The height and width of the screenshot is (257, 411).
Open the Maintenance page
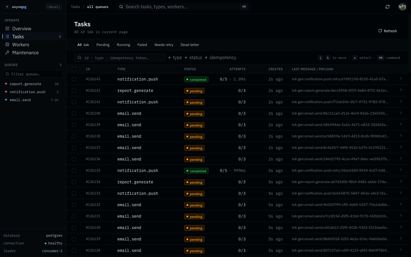click(x=33, y=53)
